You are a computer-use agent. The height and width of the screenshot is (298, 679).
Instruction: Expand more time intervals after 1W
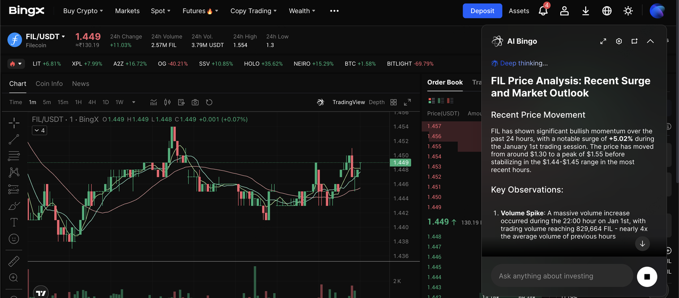pos(134,102)
